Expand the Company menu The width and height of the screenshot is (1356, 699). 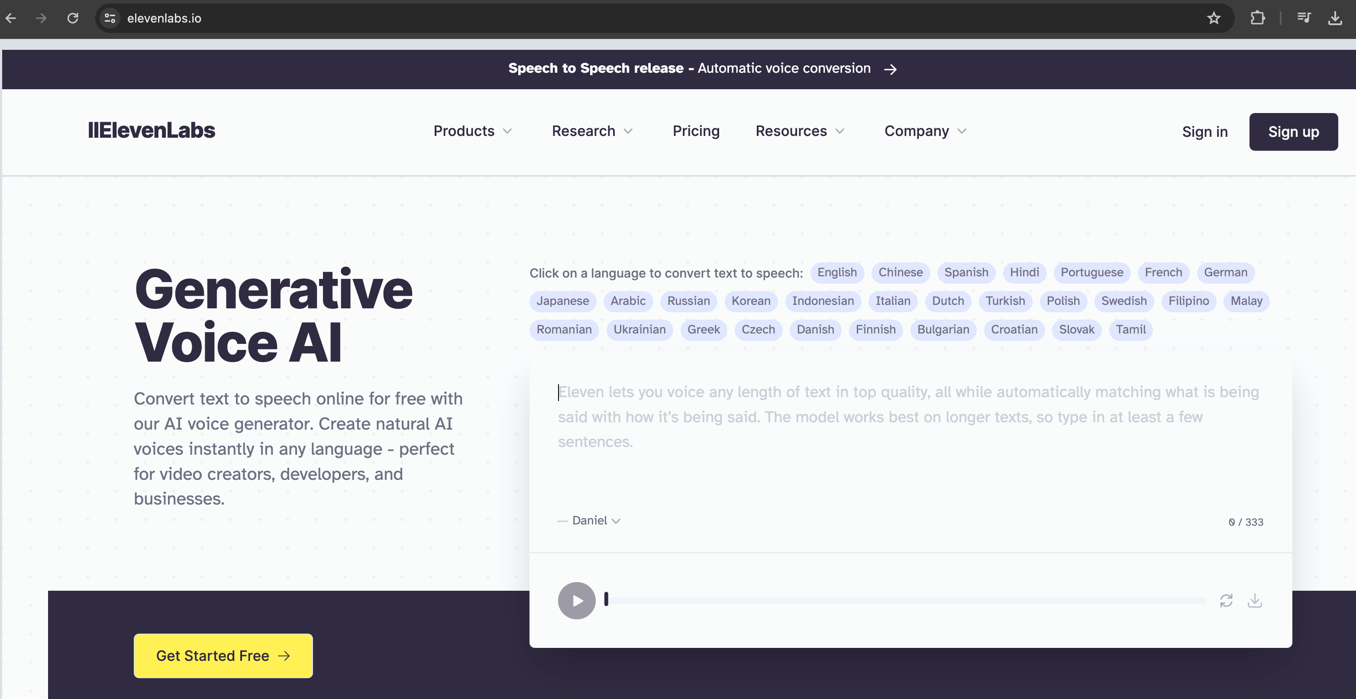[925, 131]
